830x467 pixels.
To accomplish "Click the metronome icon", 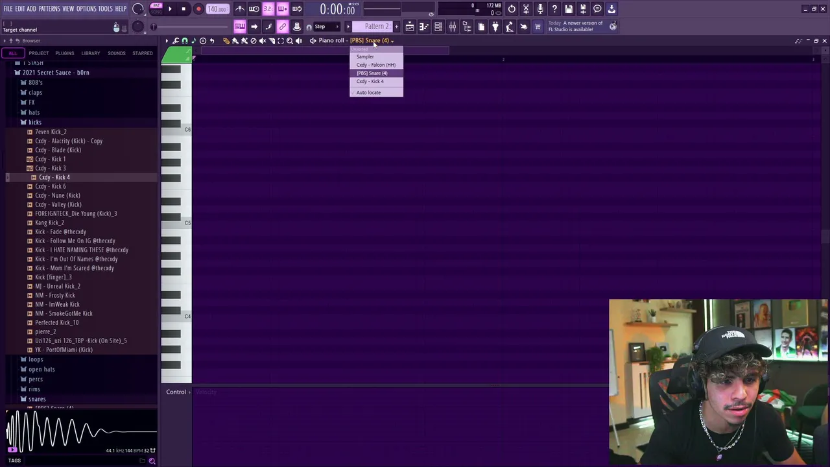I will 240,9.
